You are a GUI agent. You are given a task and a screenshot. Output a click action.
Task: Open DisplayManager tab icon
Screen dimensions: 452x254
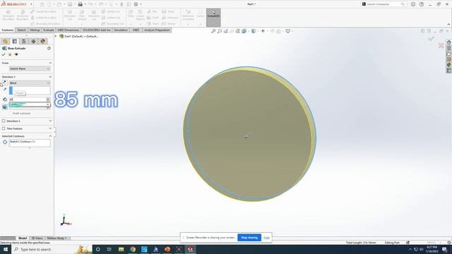point(43,42)
